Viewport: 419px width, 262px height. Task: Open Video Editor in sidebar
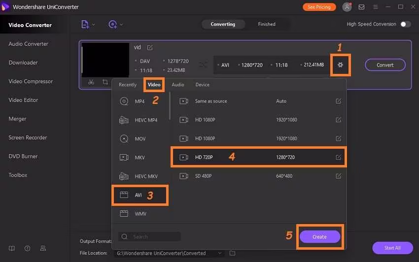(23, 100)
